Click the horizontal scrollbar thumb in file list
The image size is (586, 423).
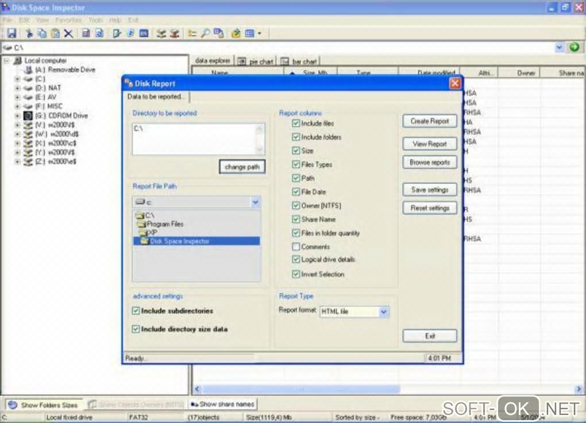[x=301, y=389]
